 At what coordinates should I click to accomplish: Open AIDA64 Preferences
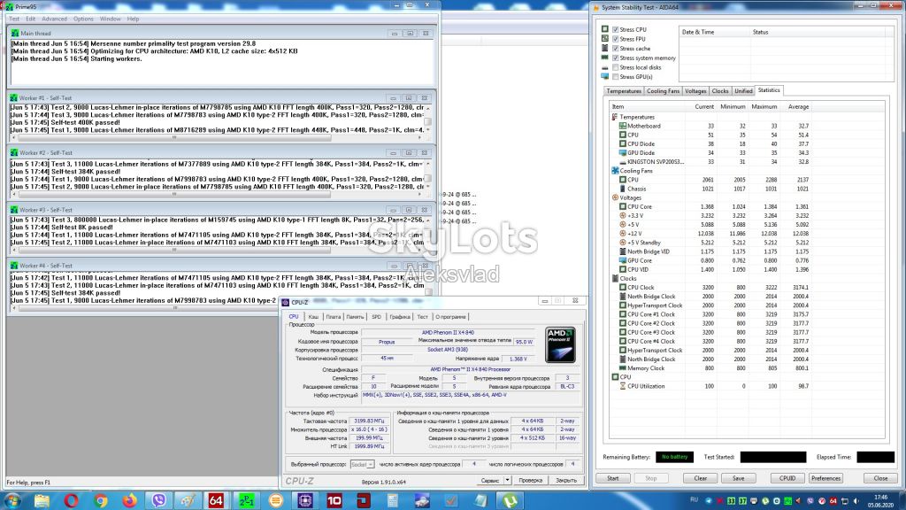825,478
